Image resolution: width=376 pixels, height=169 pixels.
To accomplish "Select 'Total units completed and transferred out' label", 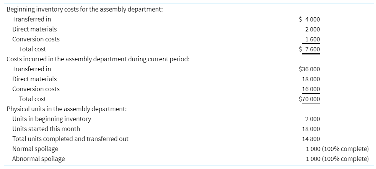I will (70, 139).
